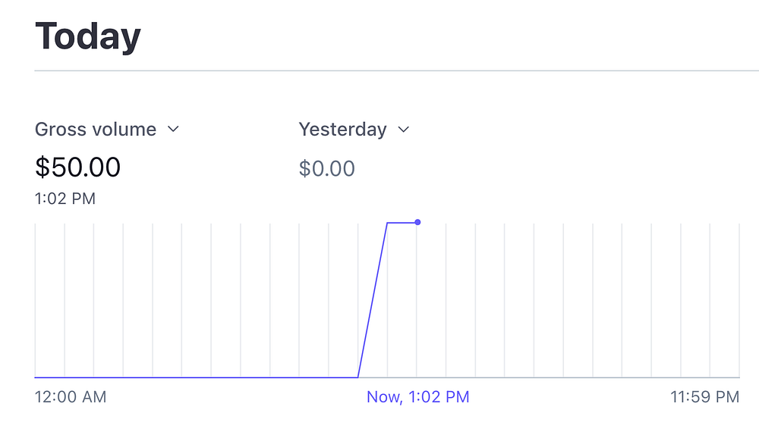Viewport: 759px width, 438px height.
Task: Select the blue data point dot on chart
Action: coord(417,222)
